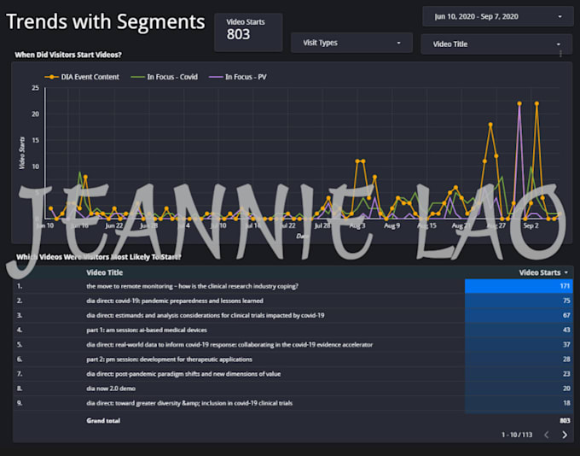Image resolution: width=580 pixels, height=456 pixels.
Task: Go to previous table page arrow
Action: tap(547, 435)
